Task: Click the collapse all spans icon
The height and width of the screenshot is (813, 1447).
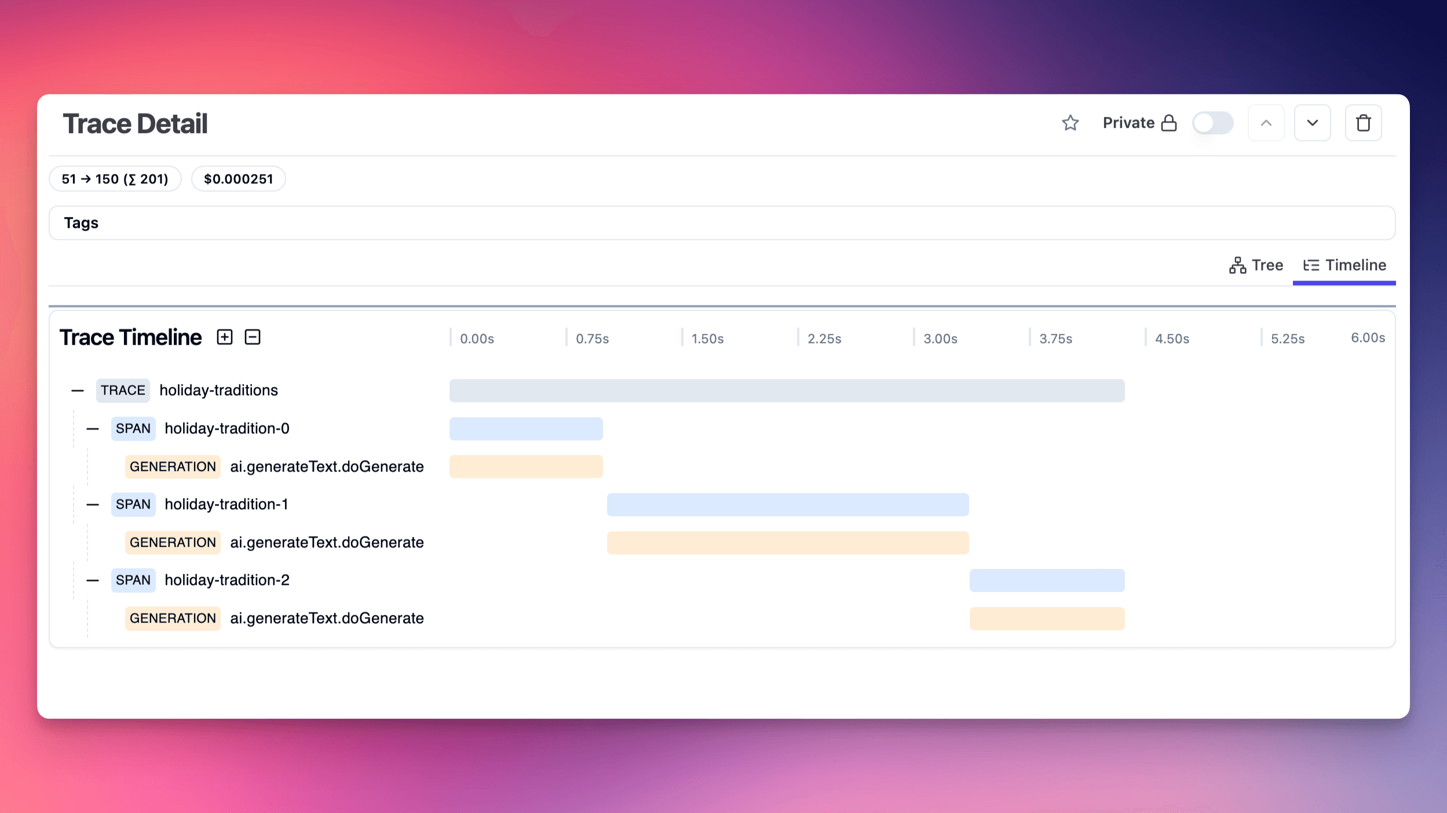Action: (253, 337)
